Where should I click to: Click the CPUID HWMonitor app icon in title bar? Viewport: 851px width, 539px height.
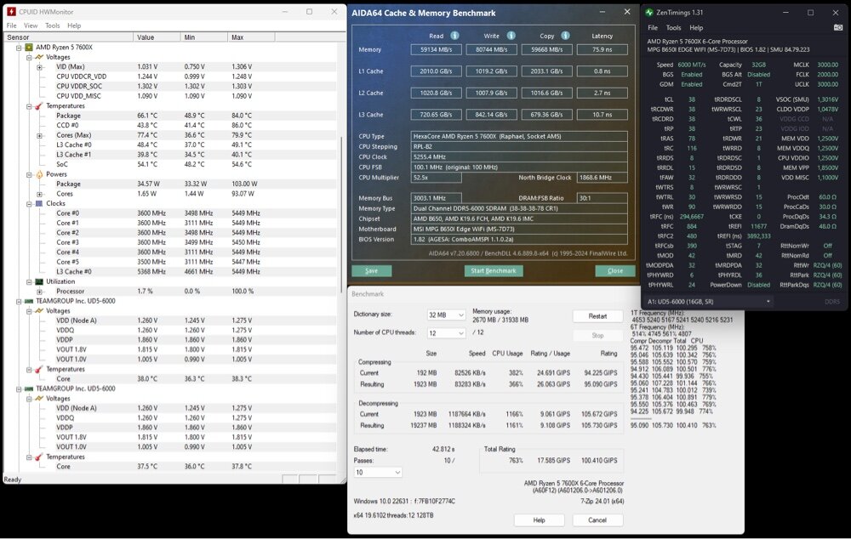coord(11,11)
